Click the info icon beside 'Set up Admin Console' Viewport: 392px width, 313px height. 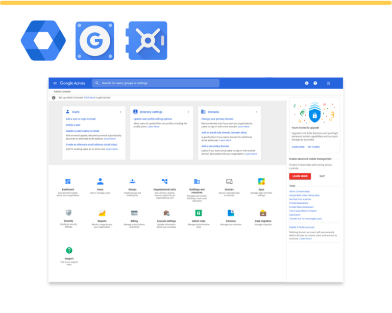point(53,98)
